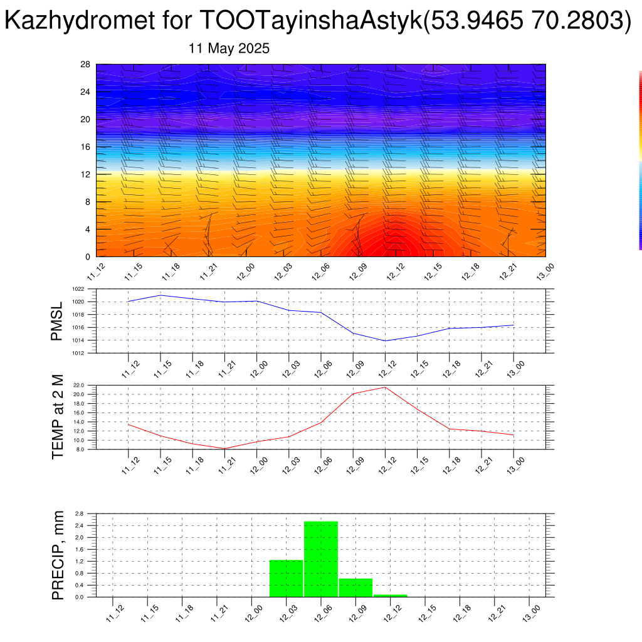
Task: Select the "24" tick on the wind profile chart
Action: pos(85,92)
